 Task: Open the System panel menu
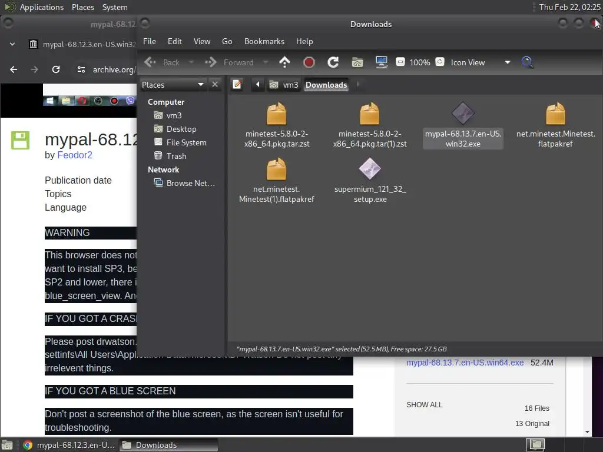point(115,7)
